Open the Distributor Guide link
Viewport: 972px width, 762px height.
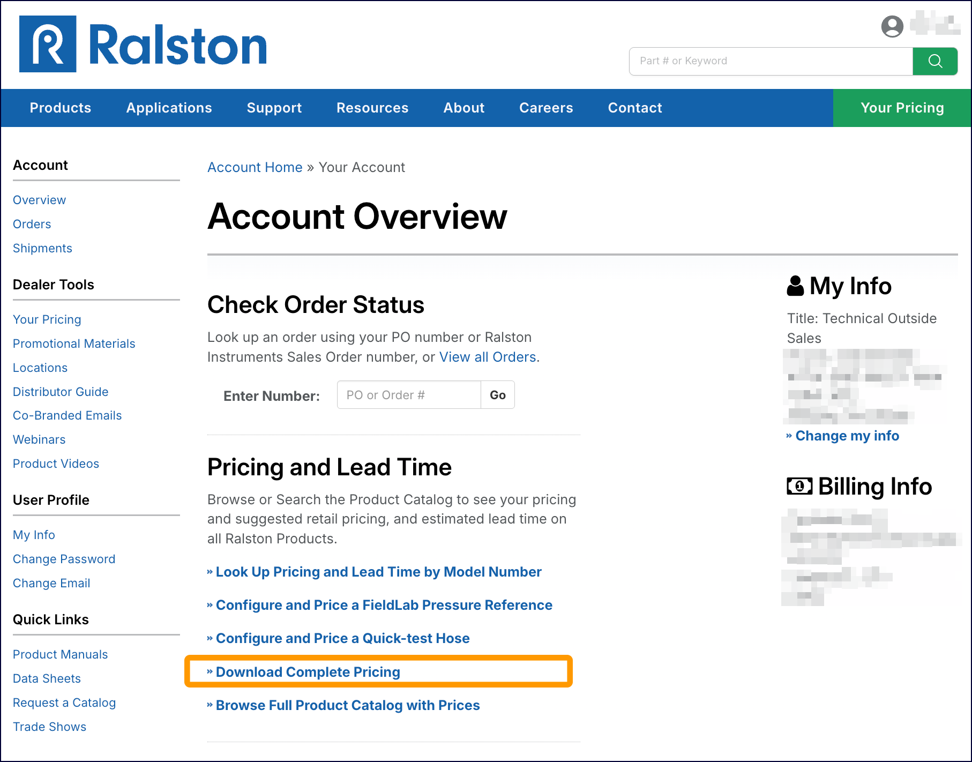(61, 392)
